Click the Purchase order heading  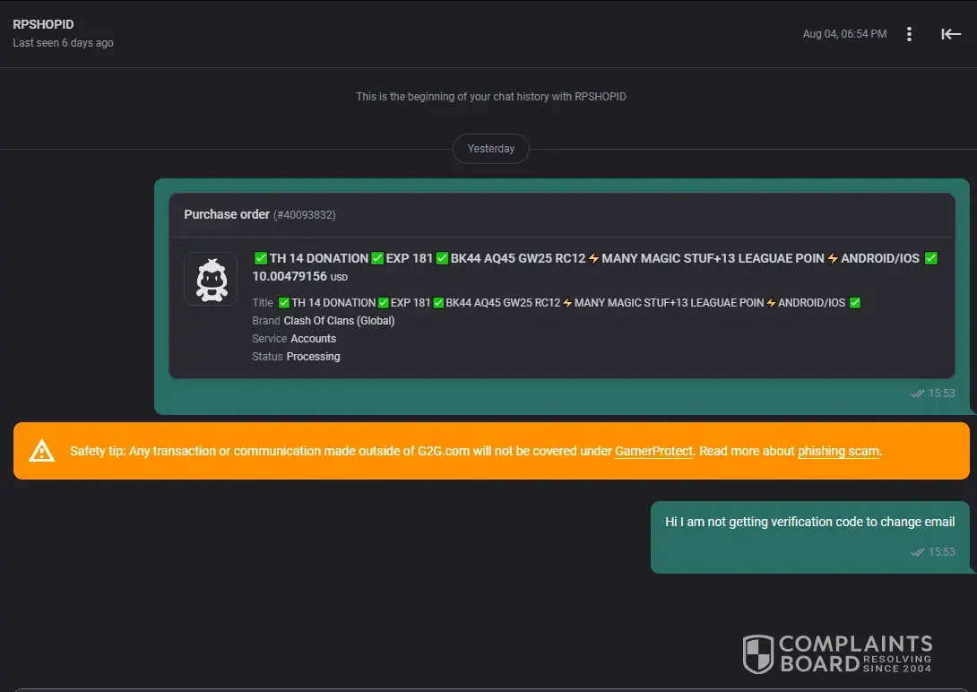[x=227, y=214]
